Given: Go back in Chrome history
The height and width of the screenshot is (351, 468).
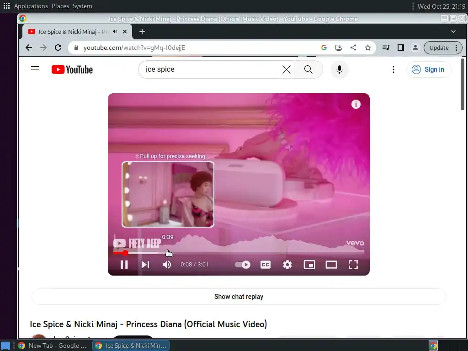Looking at the screenshot, I should [29, 48].
